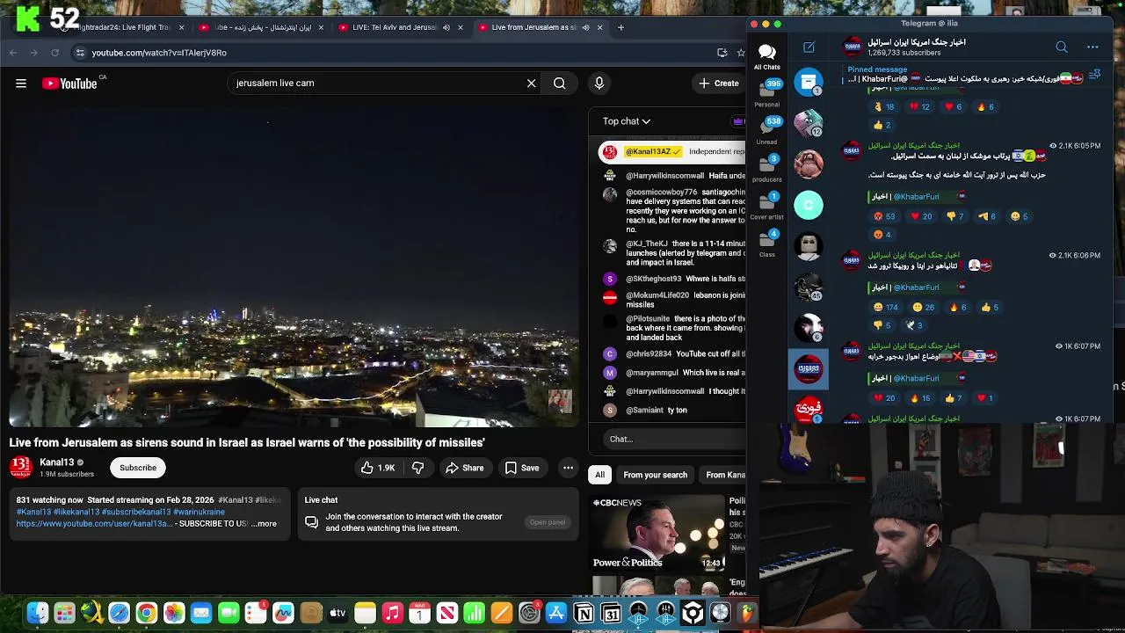Viewport: 1125px width, 633px height.
Task: Mute the LIVE: Tel Aviv tab's audio
Action: [x=446, y=27]
